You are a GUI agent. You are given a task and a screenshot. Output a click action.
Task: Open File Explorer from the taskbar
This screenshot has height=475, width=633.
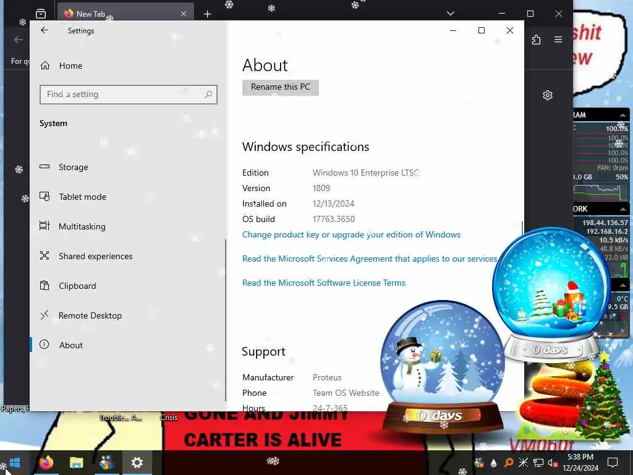click(76, 463)
